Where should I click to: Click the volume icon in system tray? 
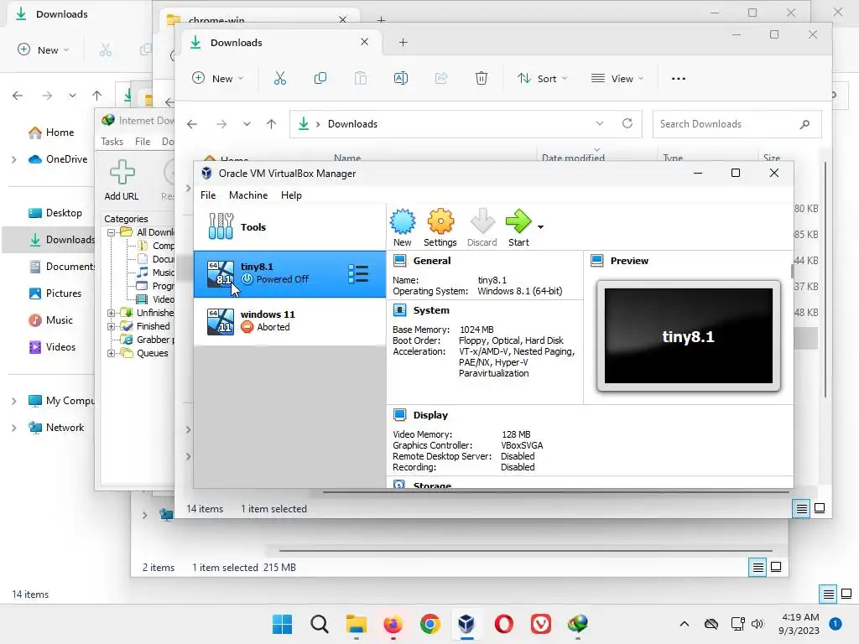click(757, 624)
